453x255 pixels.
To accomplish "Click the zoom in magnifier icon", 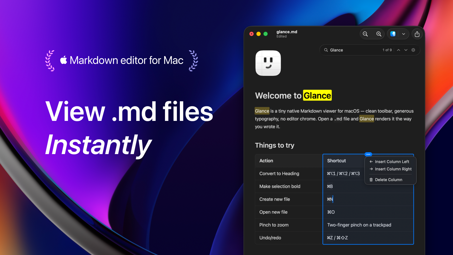I will [379, 34].
